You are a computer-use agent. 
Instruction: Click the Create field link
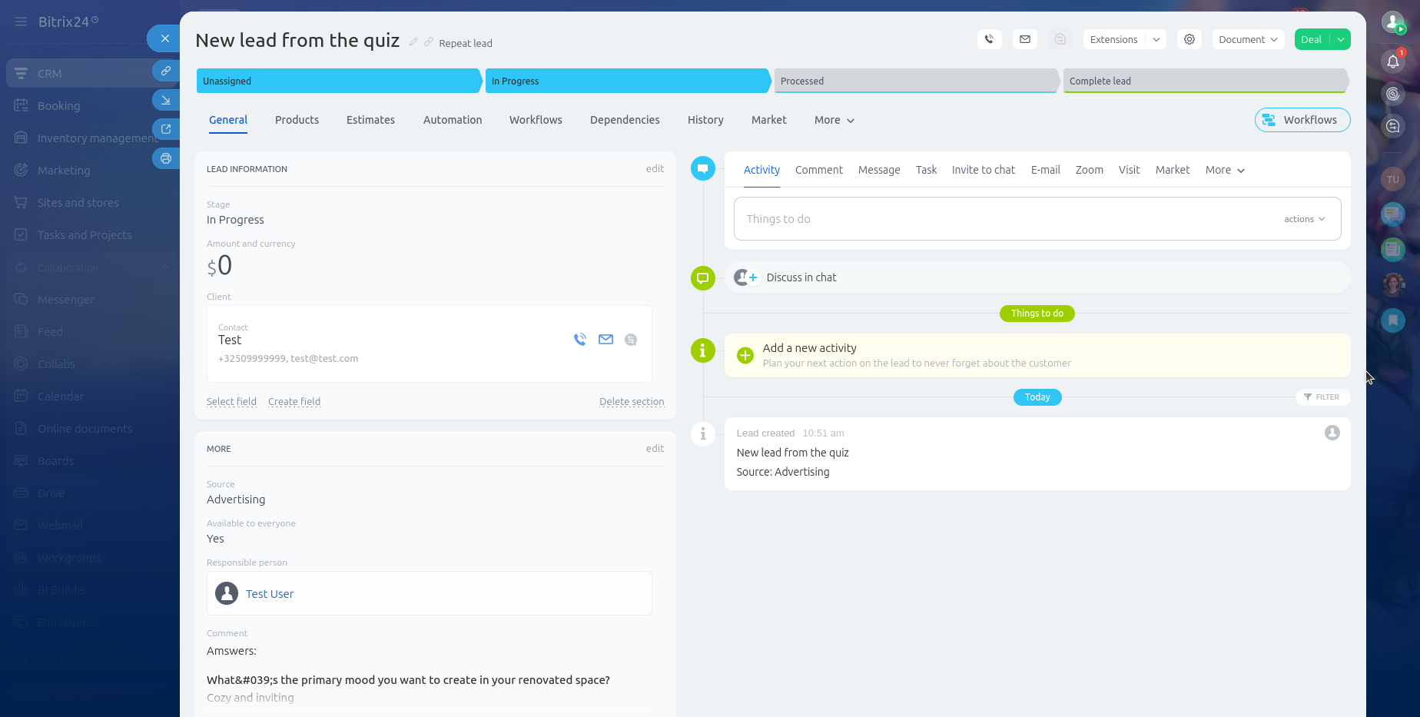point(294,401)
